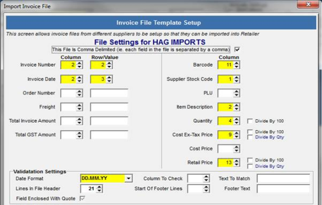Decrease Lines In File Header value
This screenshot has height=205, width=322.
tap(99, 191)
